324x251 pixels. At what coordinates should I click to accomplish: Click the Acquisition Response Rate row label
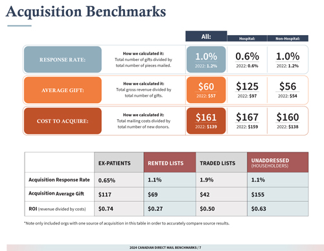[59, 180]
